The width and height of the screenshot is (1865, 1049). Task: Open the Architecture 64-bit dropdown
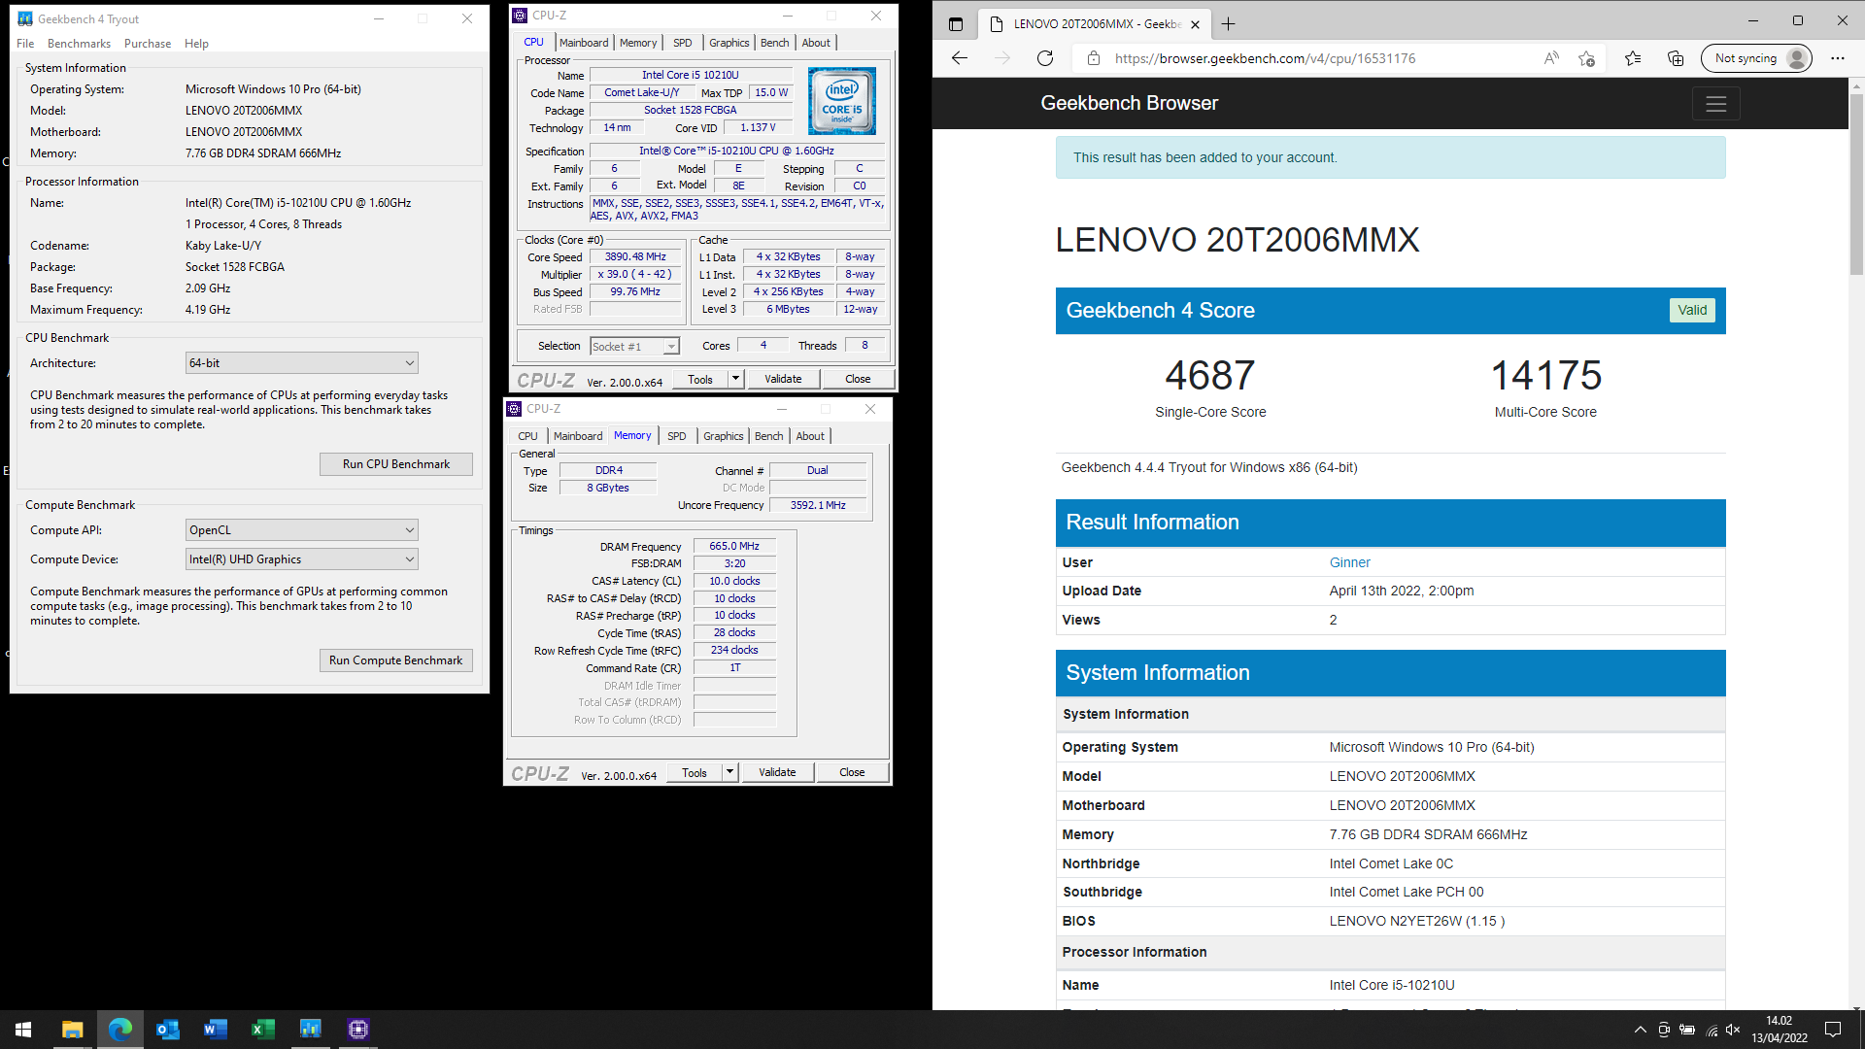click(302, 363)
